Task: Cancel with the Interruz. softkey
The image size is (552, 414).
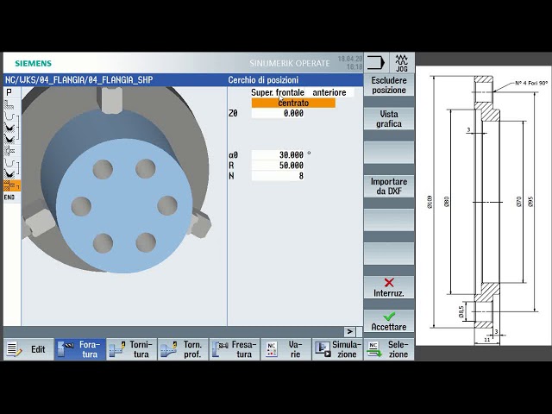Action: [x=389, y=287]
